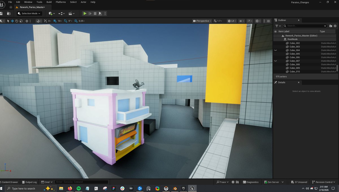Toggle visibility of Cube_007 in Outliner
This screenshot has width=339, height=192.
click(x=275, y=61)
